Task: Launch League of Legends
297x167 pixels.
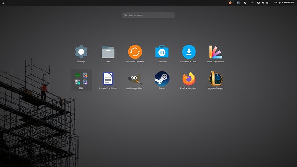Action: [216, 79]
